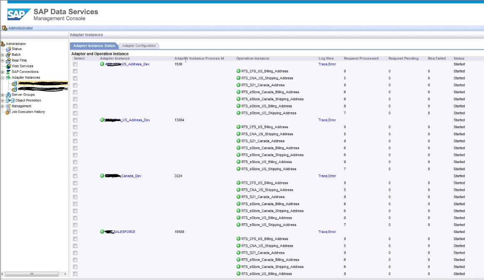
Task: Open the Error log link on SALESFORCE row
Action: (332, 232)
